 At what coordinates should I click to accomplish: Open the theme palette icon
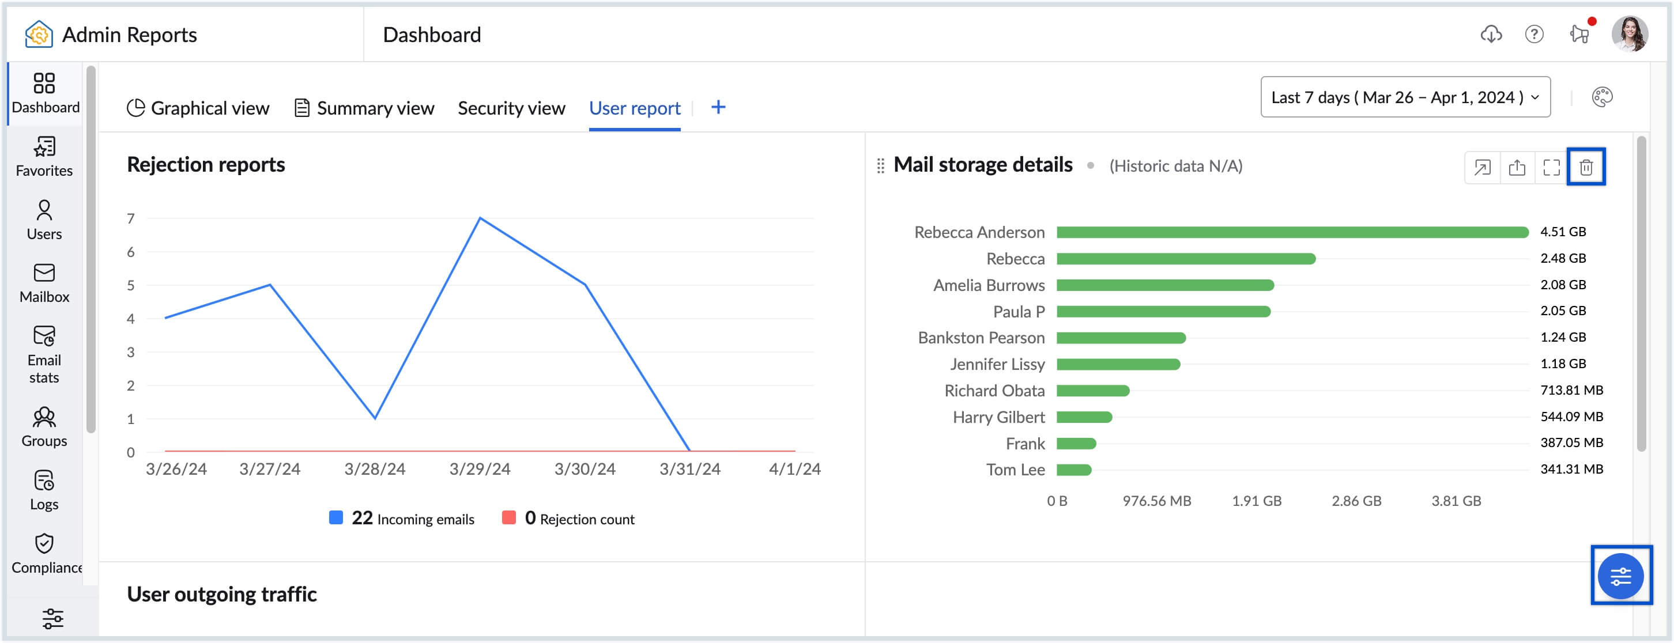tap(1602, 97)
